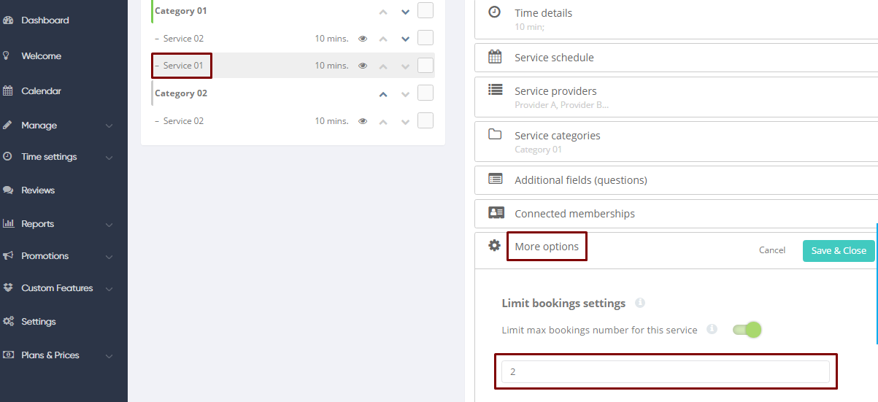Tick the checkbox for Category 02
This screenshot has width=878, height=402.
pyautogui.click(x=425, y=93)
